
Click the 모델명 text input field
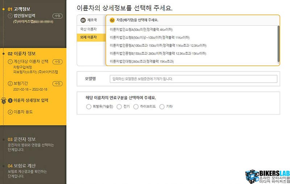tap(193, 79)
